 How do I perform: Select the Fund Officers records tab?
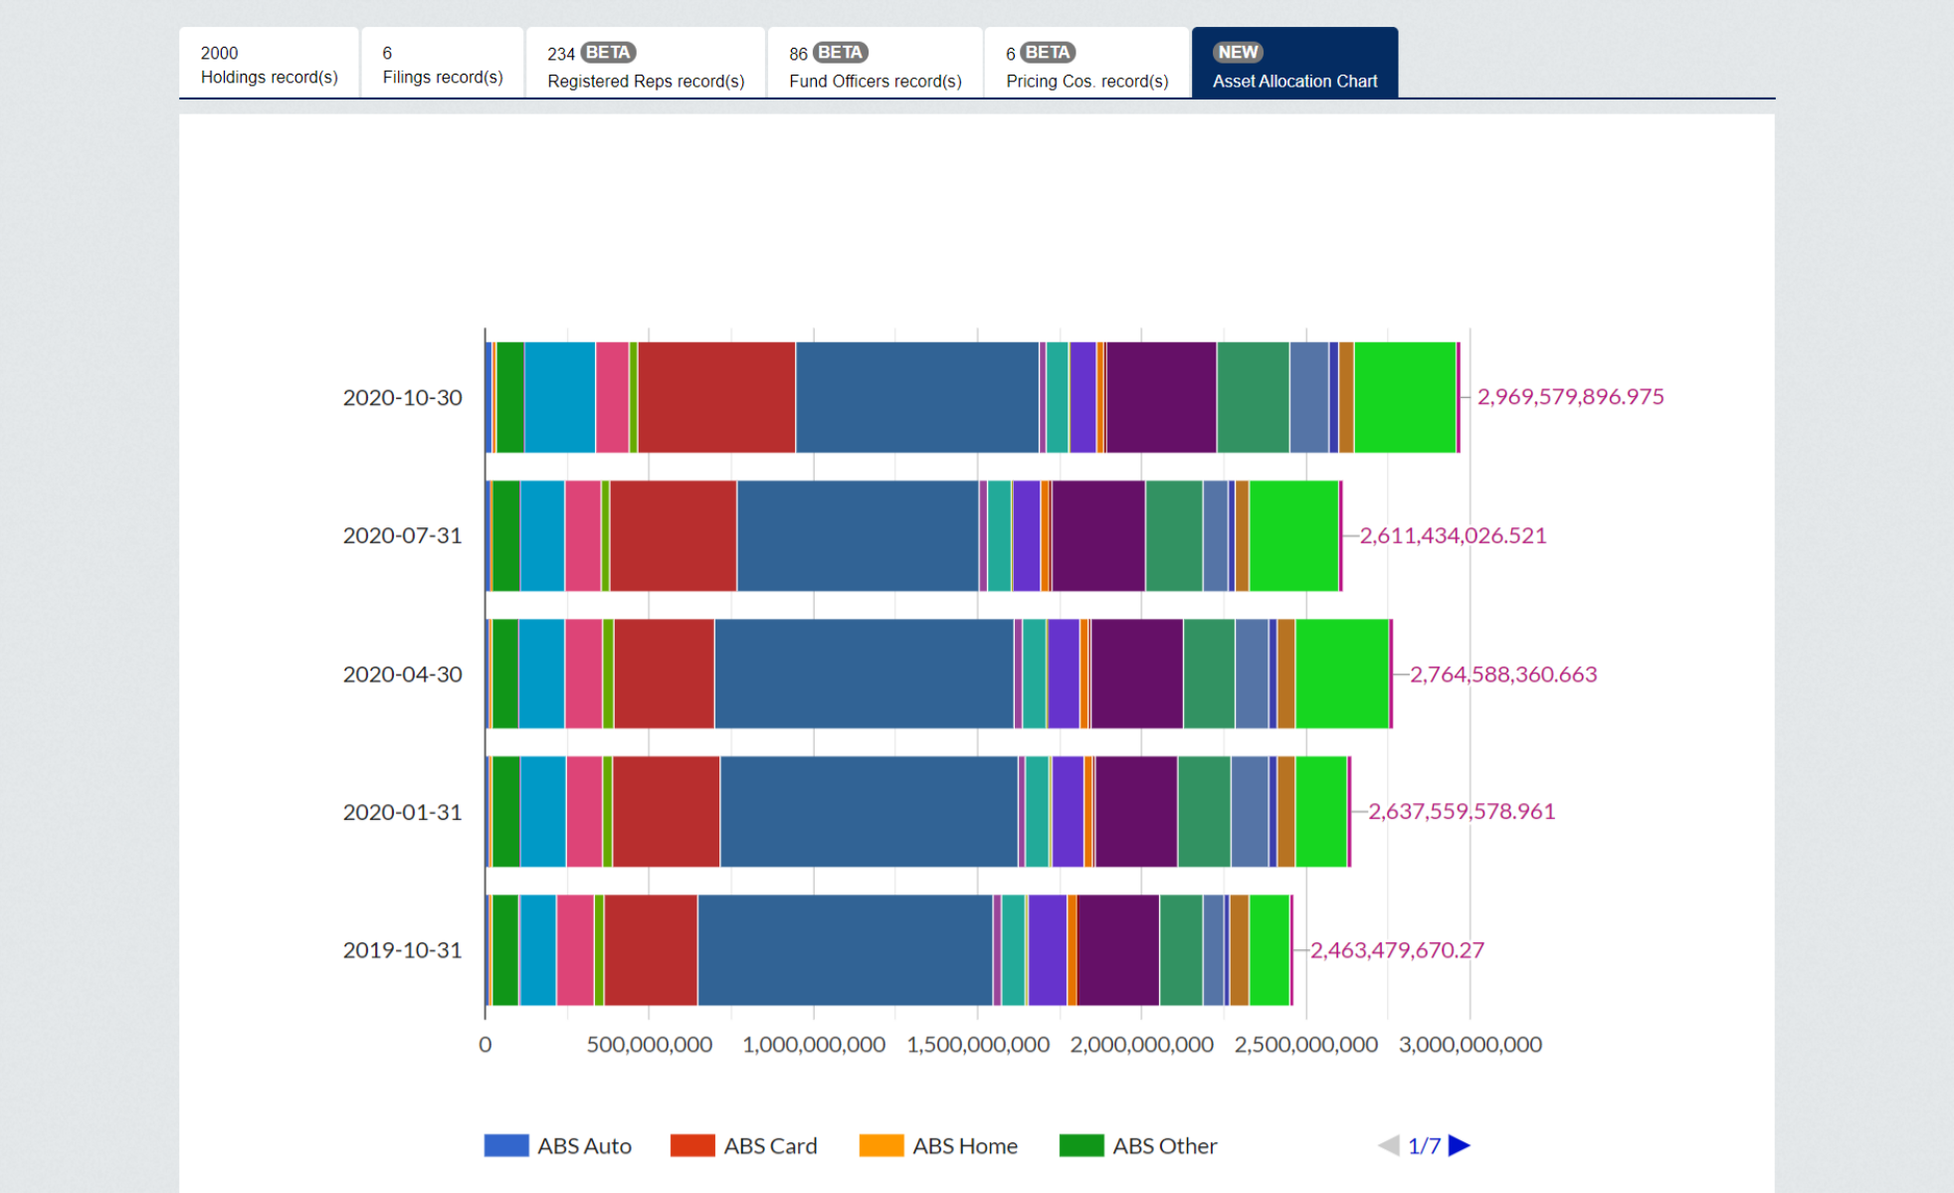[875, 64]
